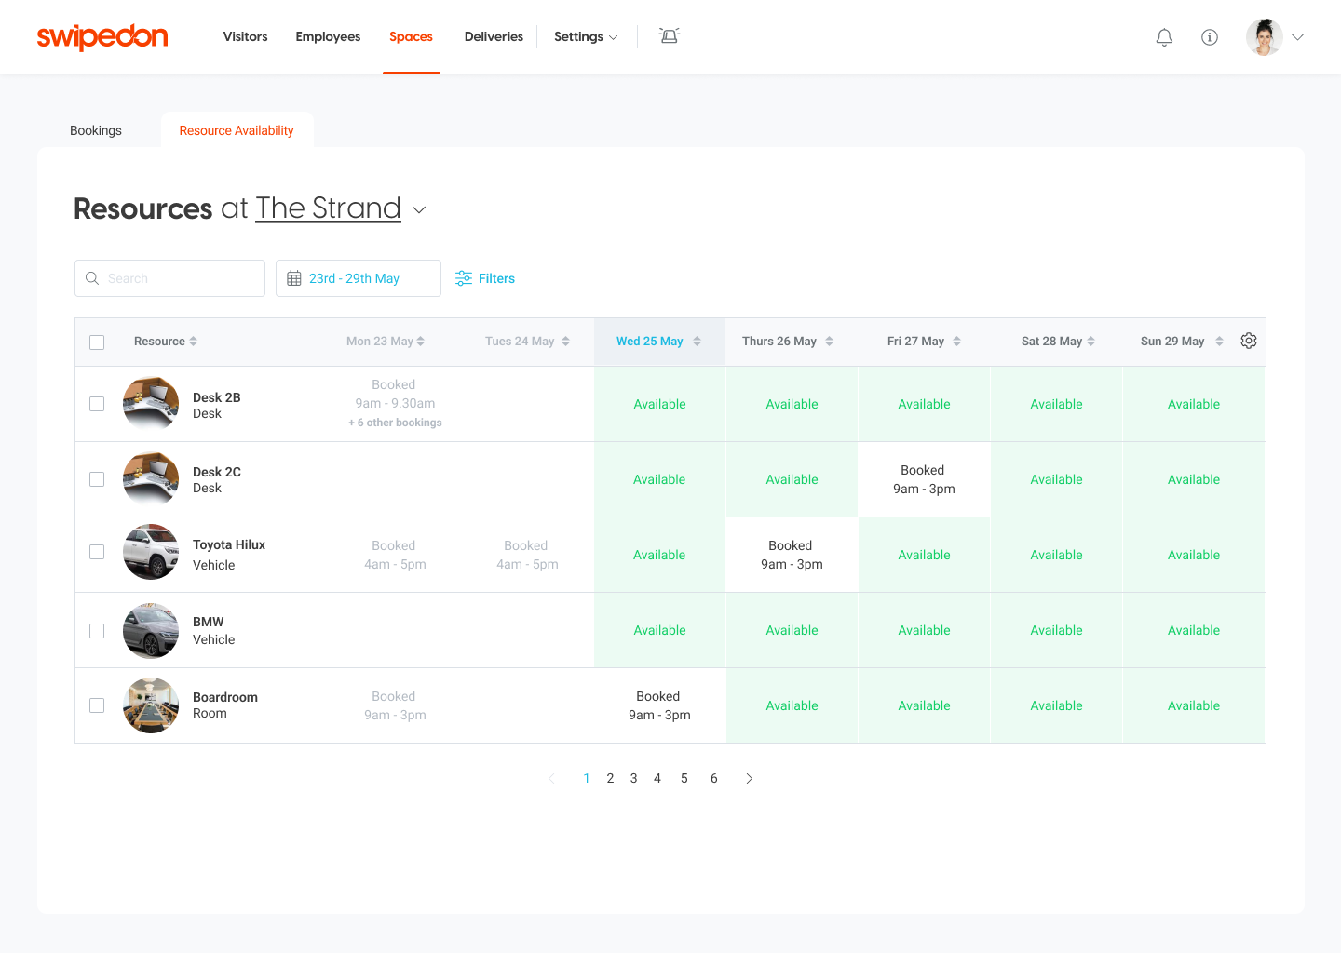Sort the Resource column using its arrows
This screenshot has width=1341, height=953.
click(x=196, y=341)
